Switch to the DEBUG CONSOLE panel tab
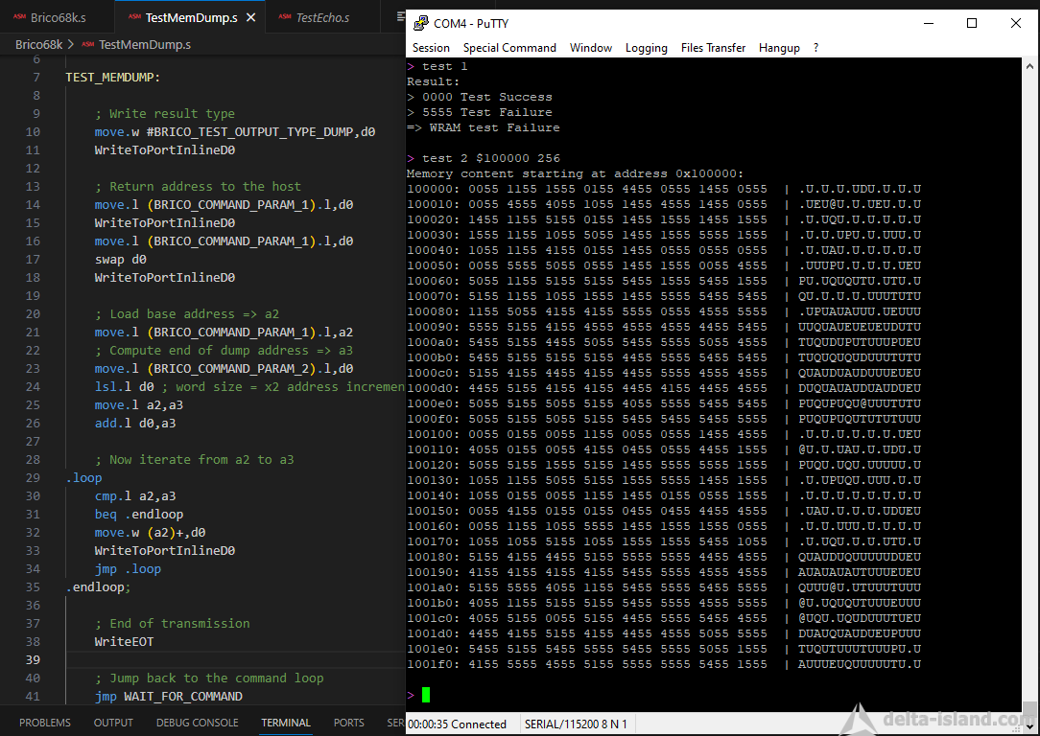 point(197,723)
